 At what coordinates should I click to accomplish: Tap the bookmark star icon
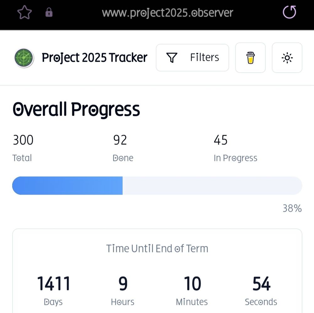click(x=24, y=12)
